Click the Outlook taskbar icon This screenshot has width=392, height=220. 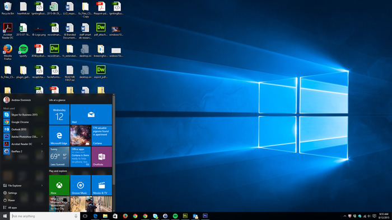[x=195, y=216]
